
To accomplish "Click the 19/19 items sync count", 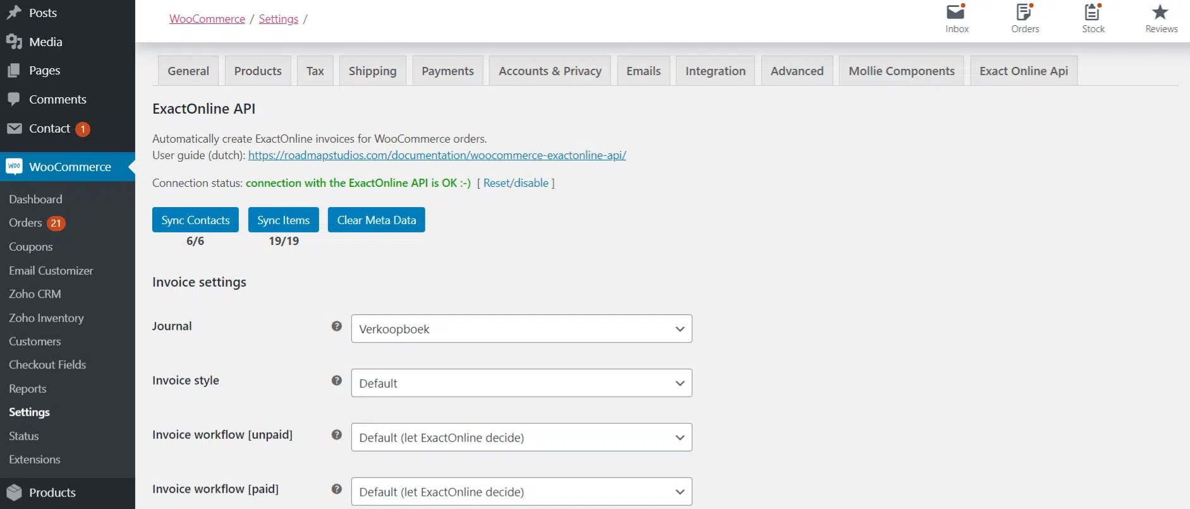I will coord(284,241).
